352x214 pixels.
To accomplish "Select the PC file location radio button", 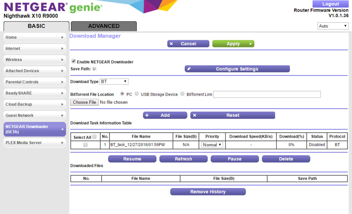I will [122, 94].
